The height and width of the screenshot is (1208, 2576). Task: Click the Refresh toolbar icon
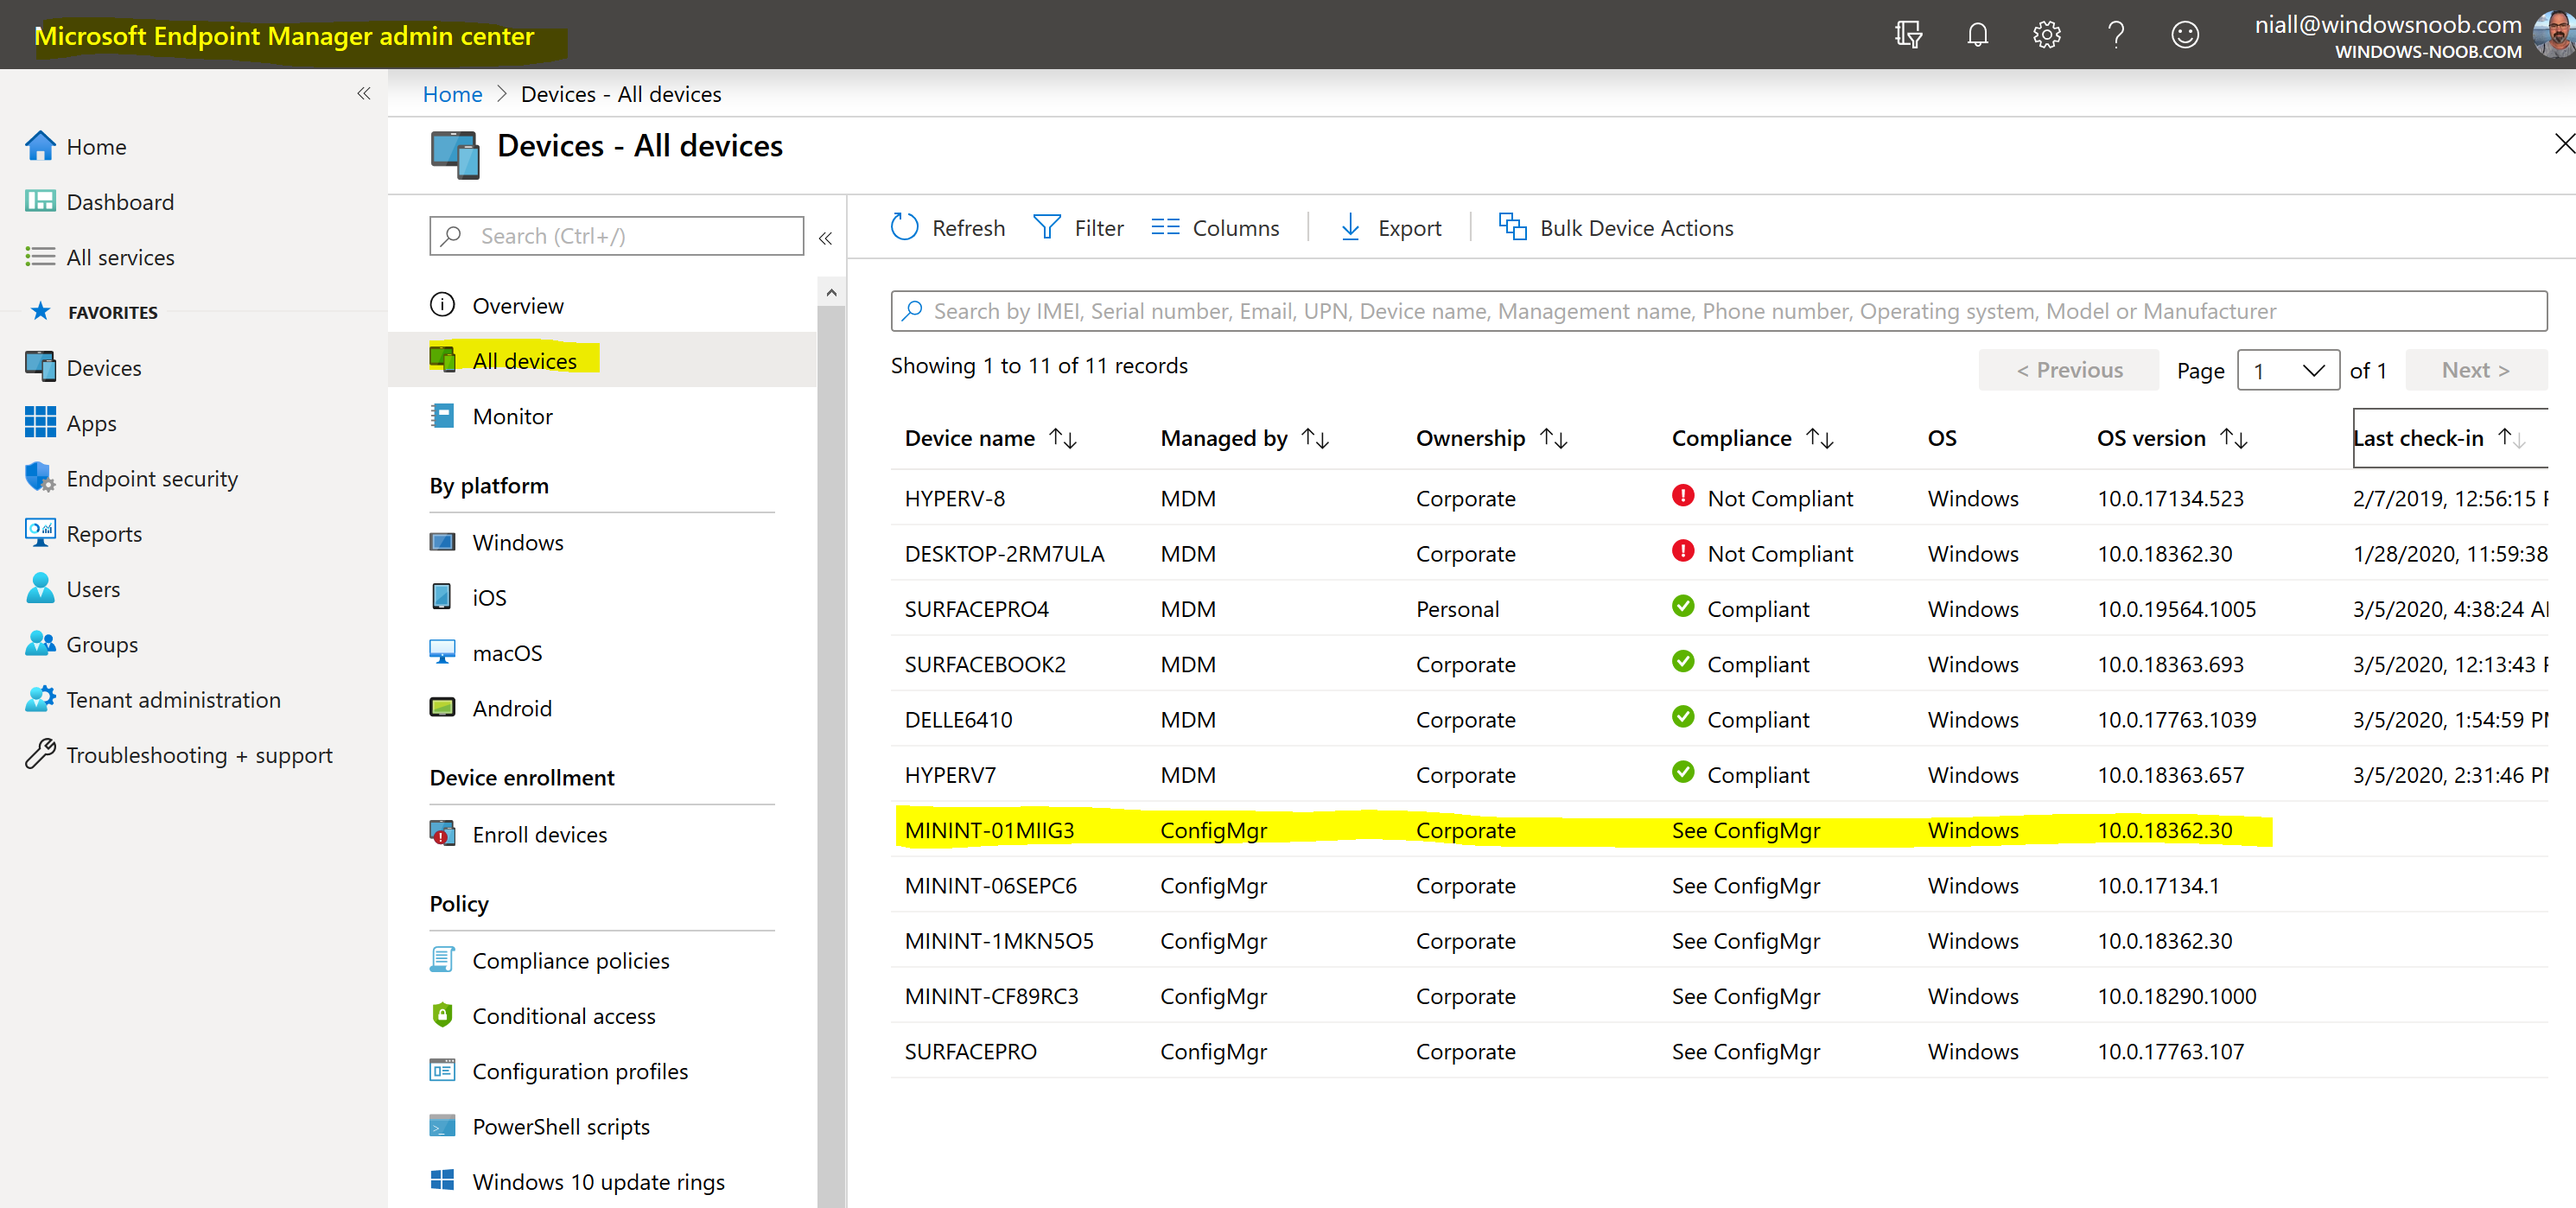(x=904, y=227)
